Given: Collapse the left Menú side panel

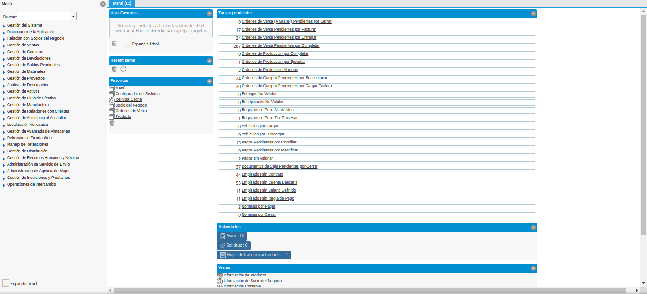Looking at the screenshot, I should [x=103, y=4].
